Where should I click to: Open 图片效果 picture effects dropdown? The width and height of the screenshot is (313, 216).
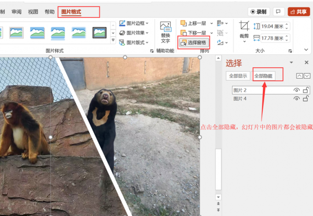134,33
